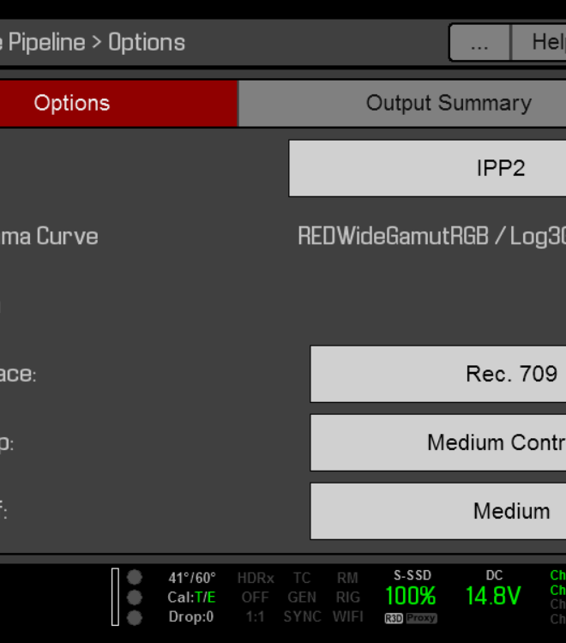Image resolution: width=566 pixels, height=643 pixels.
Task: Click the HDRx OFF status indicator
Action: (x=255, y=587)
